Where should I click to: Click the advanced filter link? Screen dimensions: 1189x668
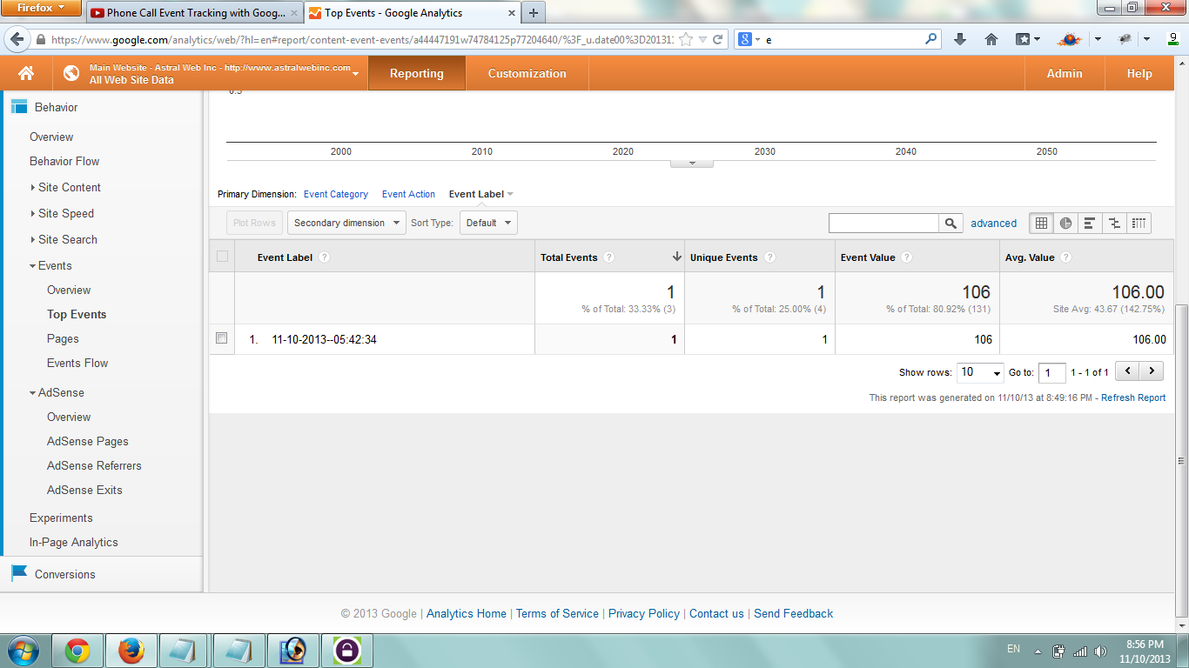pyautogui.click(x=993, y=224)
